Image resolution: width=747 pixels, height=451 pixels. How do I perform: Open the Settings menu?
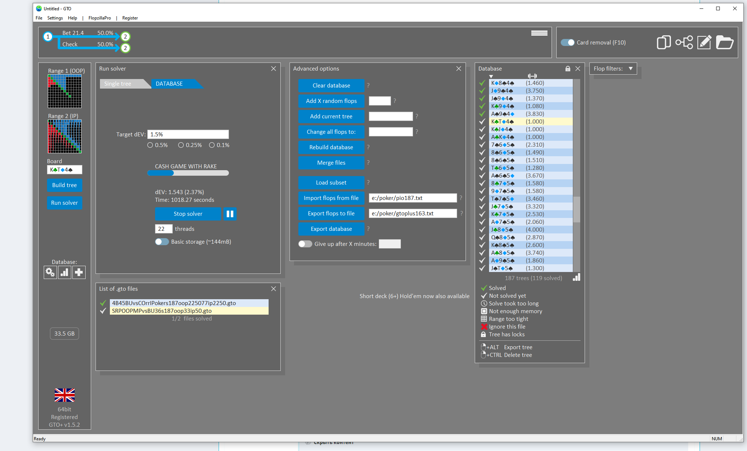point(55,18)
